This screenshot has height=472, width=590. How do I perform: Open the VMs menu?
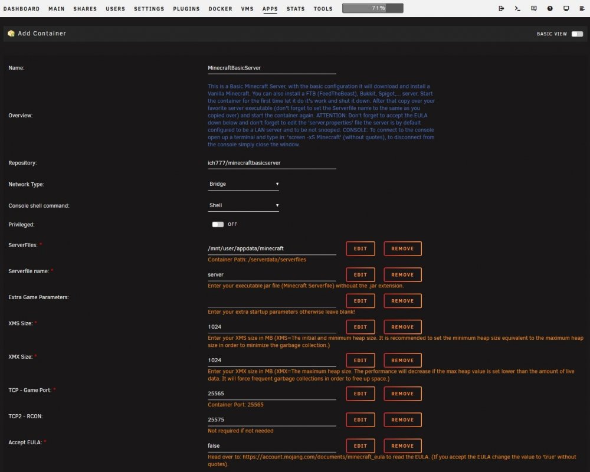[247, 9]
